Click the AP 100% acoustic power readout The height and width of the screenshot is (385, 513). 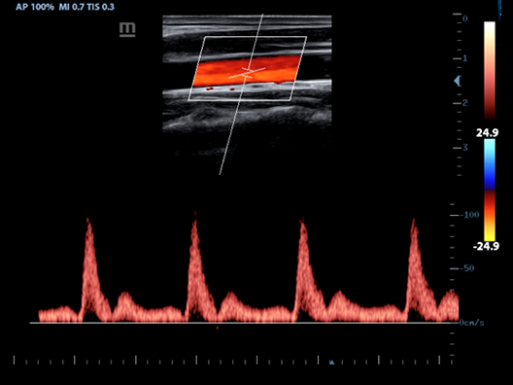pos(35,7)
